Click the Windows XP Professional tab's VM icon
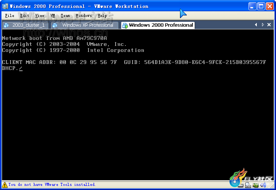Image resolution: width=276 pixels, height=190 pixels. click(55, 25)
